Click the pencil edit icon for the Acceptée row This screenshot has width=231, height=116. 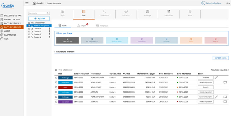pyautogui.click(x=216, y=78)
